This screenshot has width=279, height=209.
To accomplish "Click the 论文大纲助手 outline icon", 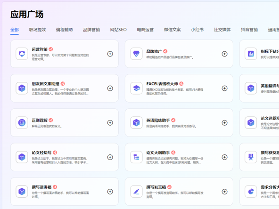I will pyautogui.click(x=136, y=157).
